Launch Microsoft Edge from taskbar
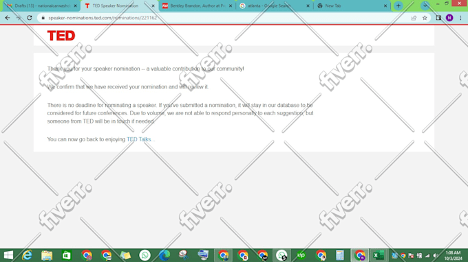The height and width of the screenshot is (262, 468). [164, 255]
